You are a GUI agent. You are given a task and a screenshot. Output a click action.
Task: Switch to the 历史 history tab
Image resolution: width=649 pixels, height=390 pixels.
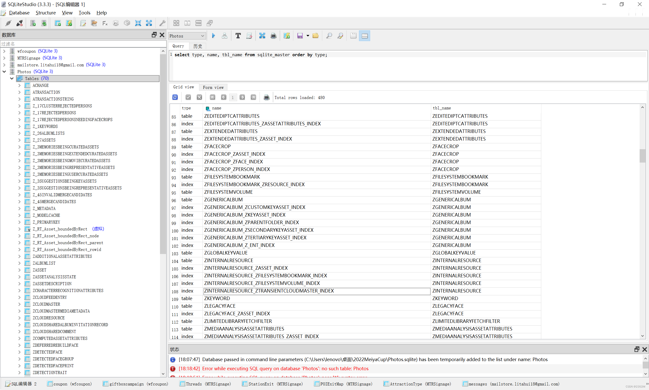pyautogui.click(x=197, y=46)
